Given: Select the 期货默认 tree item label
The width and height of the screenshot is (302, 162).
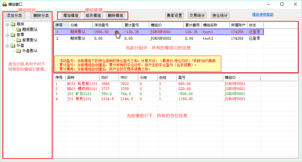Looking at the screenshot, I should tap(30, 30).
